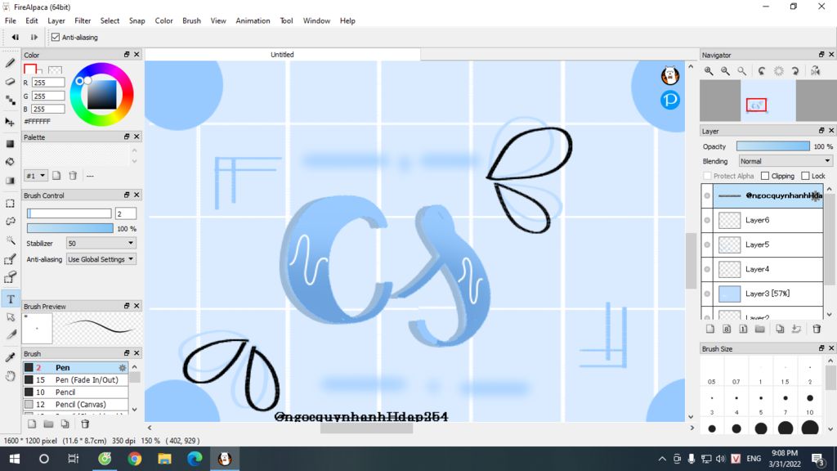Select the Text tool
Viewport: 837px width, 471px height.
click(x=10, y=299)
